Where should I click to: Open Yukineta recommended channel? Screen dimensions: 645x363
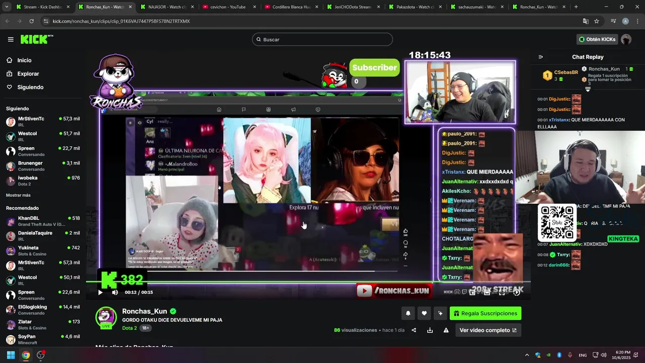42,251
